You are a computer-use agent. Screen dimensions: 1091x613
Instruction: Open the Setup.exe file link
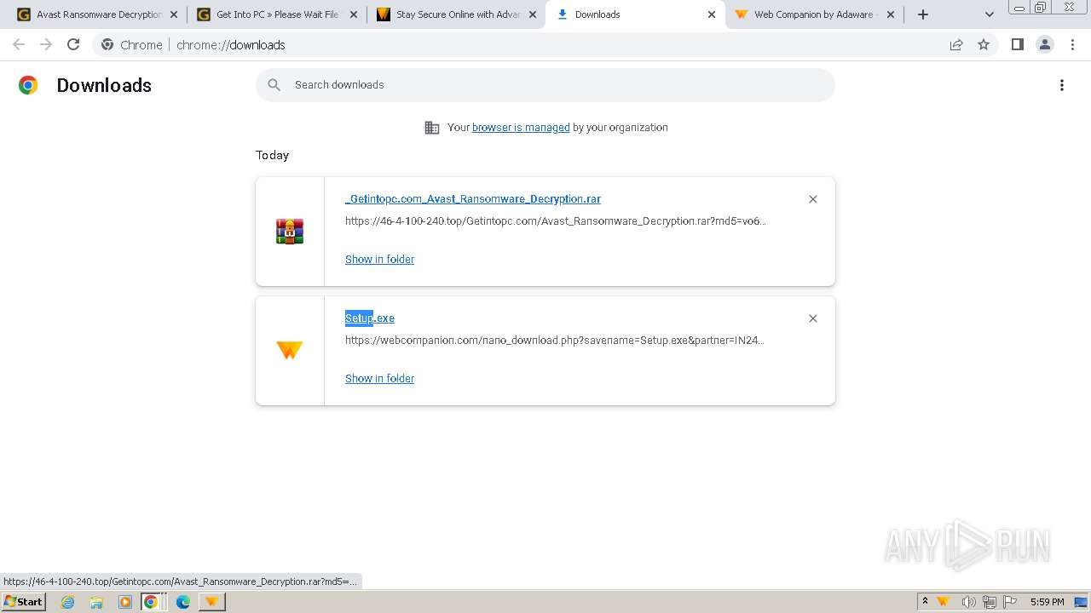point(370,318)
